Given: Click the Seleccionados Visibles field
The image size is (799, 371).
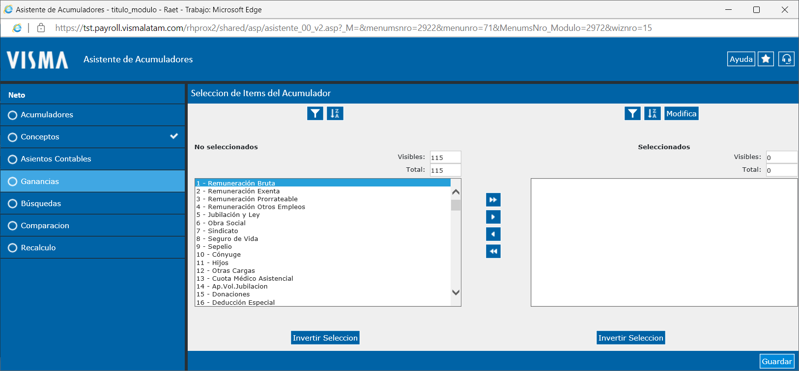Looking at the screenshot, I should [781, 157].
